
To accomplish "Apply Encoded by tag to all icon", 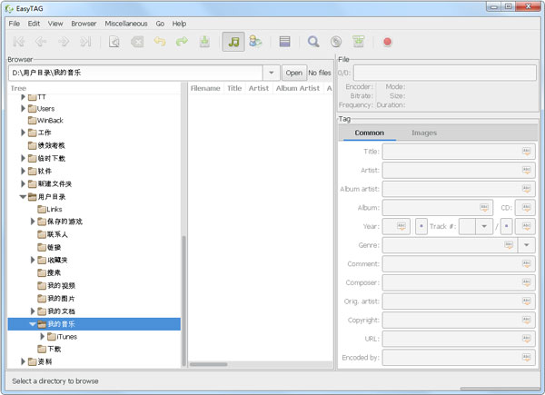I will (x=527, y=358).
